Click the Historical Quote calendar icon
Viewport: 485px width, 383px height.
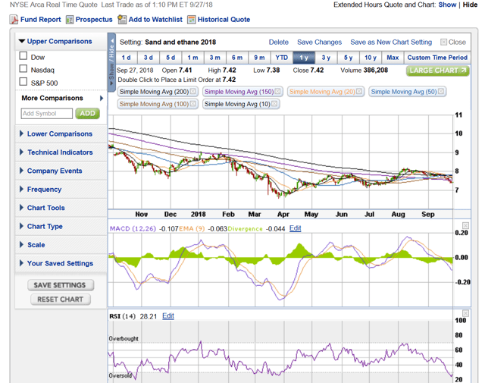tap(192, 20)
